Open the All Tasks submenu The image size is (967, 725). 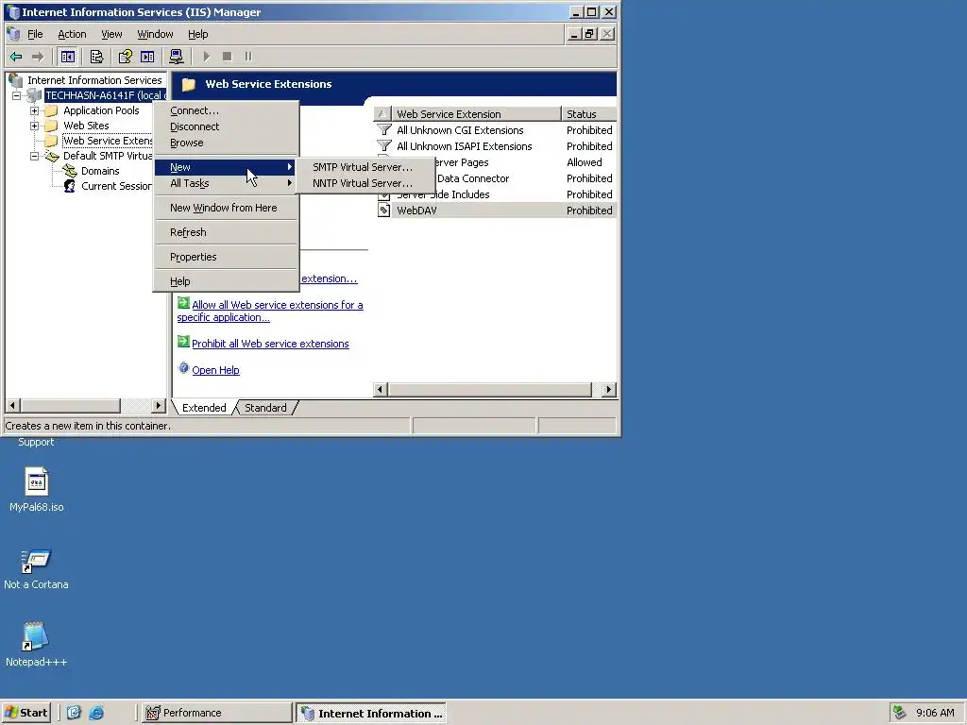point(226,183)
